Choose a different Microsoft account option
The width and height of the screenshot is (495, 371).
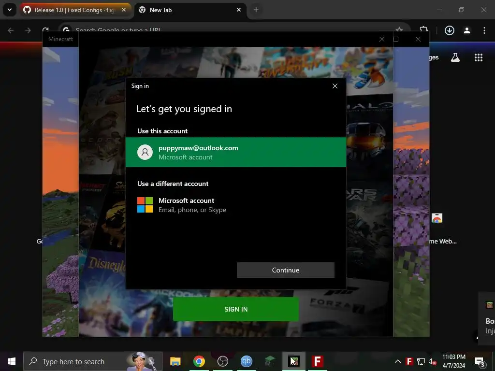point(236,205)
